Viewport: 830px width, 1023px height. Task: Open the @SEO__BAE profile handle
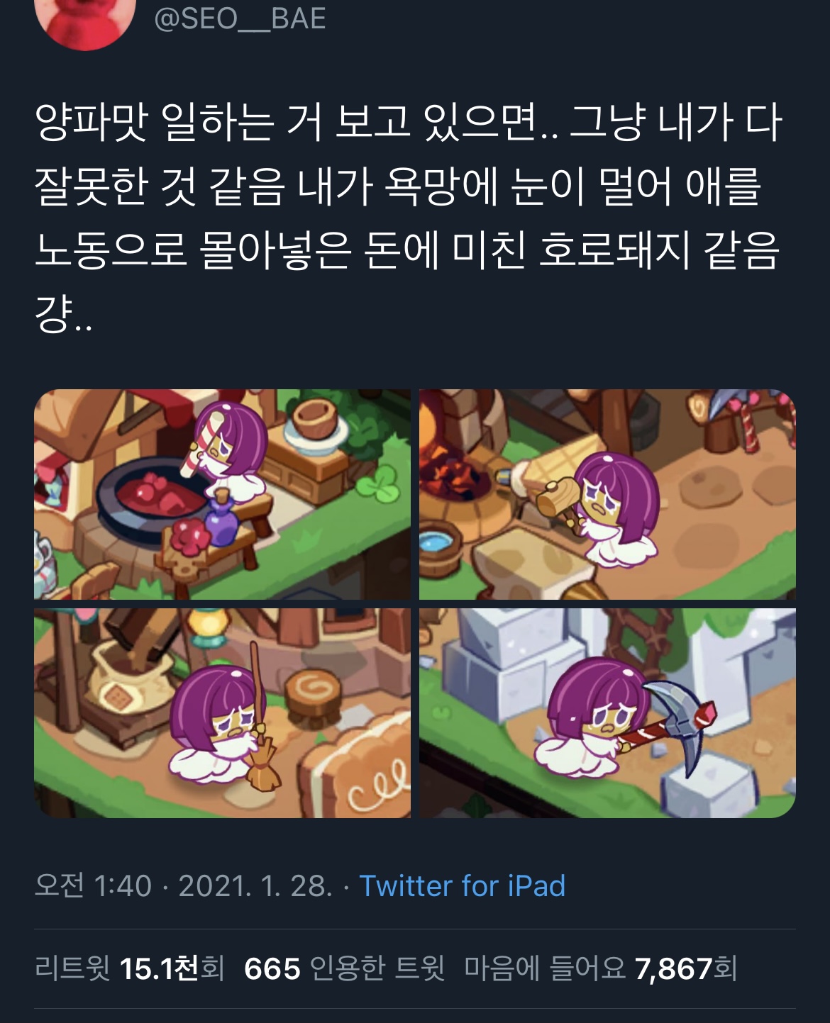240,18
